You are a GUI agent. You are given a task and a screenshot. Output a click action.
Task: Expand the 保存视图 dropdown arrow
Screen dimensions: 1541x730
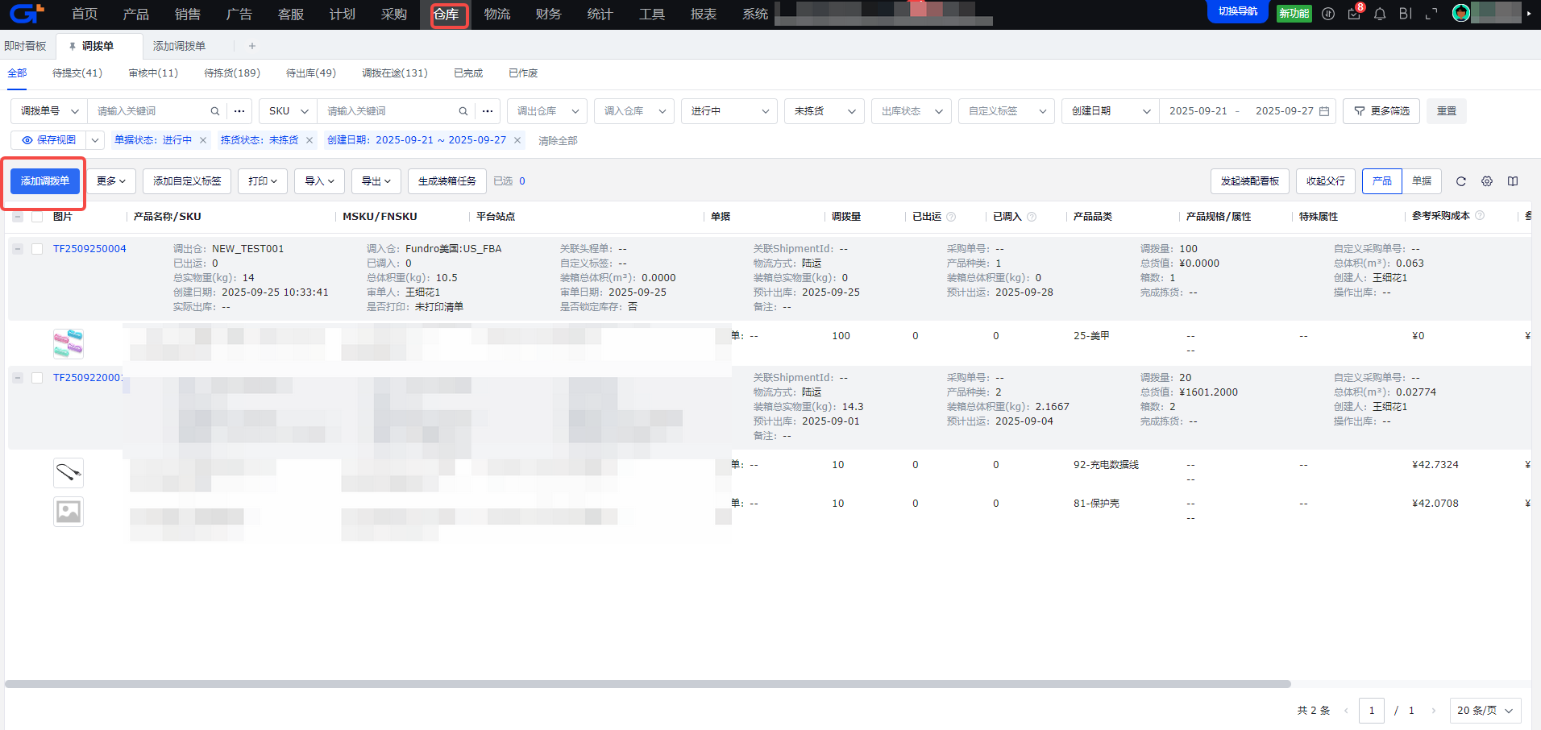pyautogui.click(x=95, y=140)
